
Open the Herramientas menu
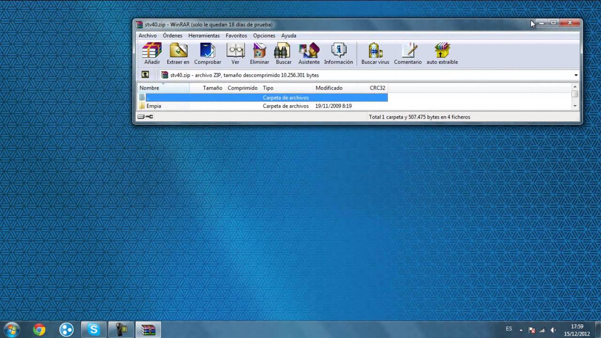204,36
